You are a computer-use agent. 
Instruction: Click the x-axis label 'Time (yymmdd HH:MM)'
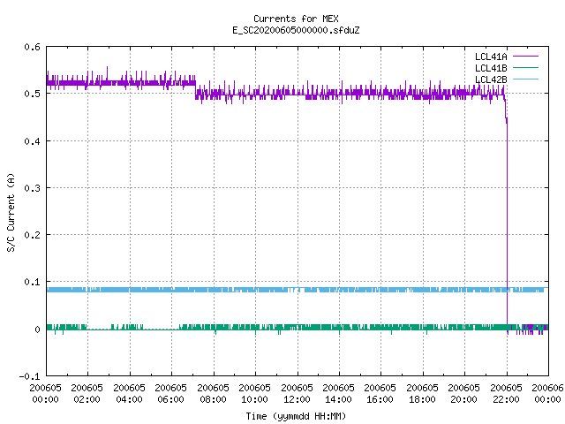[x=296, y=416]
